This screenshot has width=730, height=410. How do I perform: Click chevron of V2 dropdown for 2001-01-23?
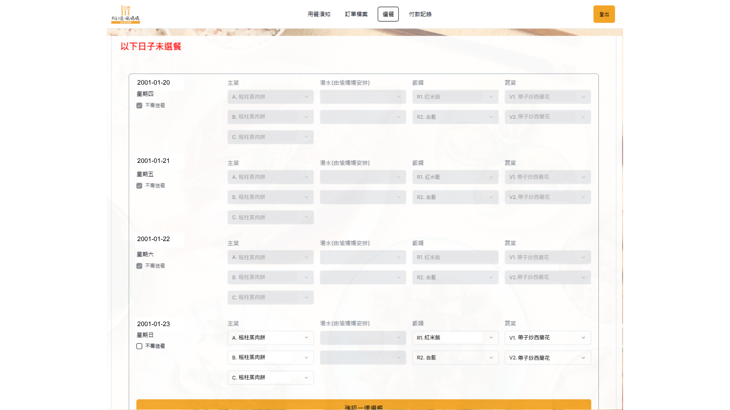[583, 358]
